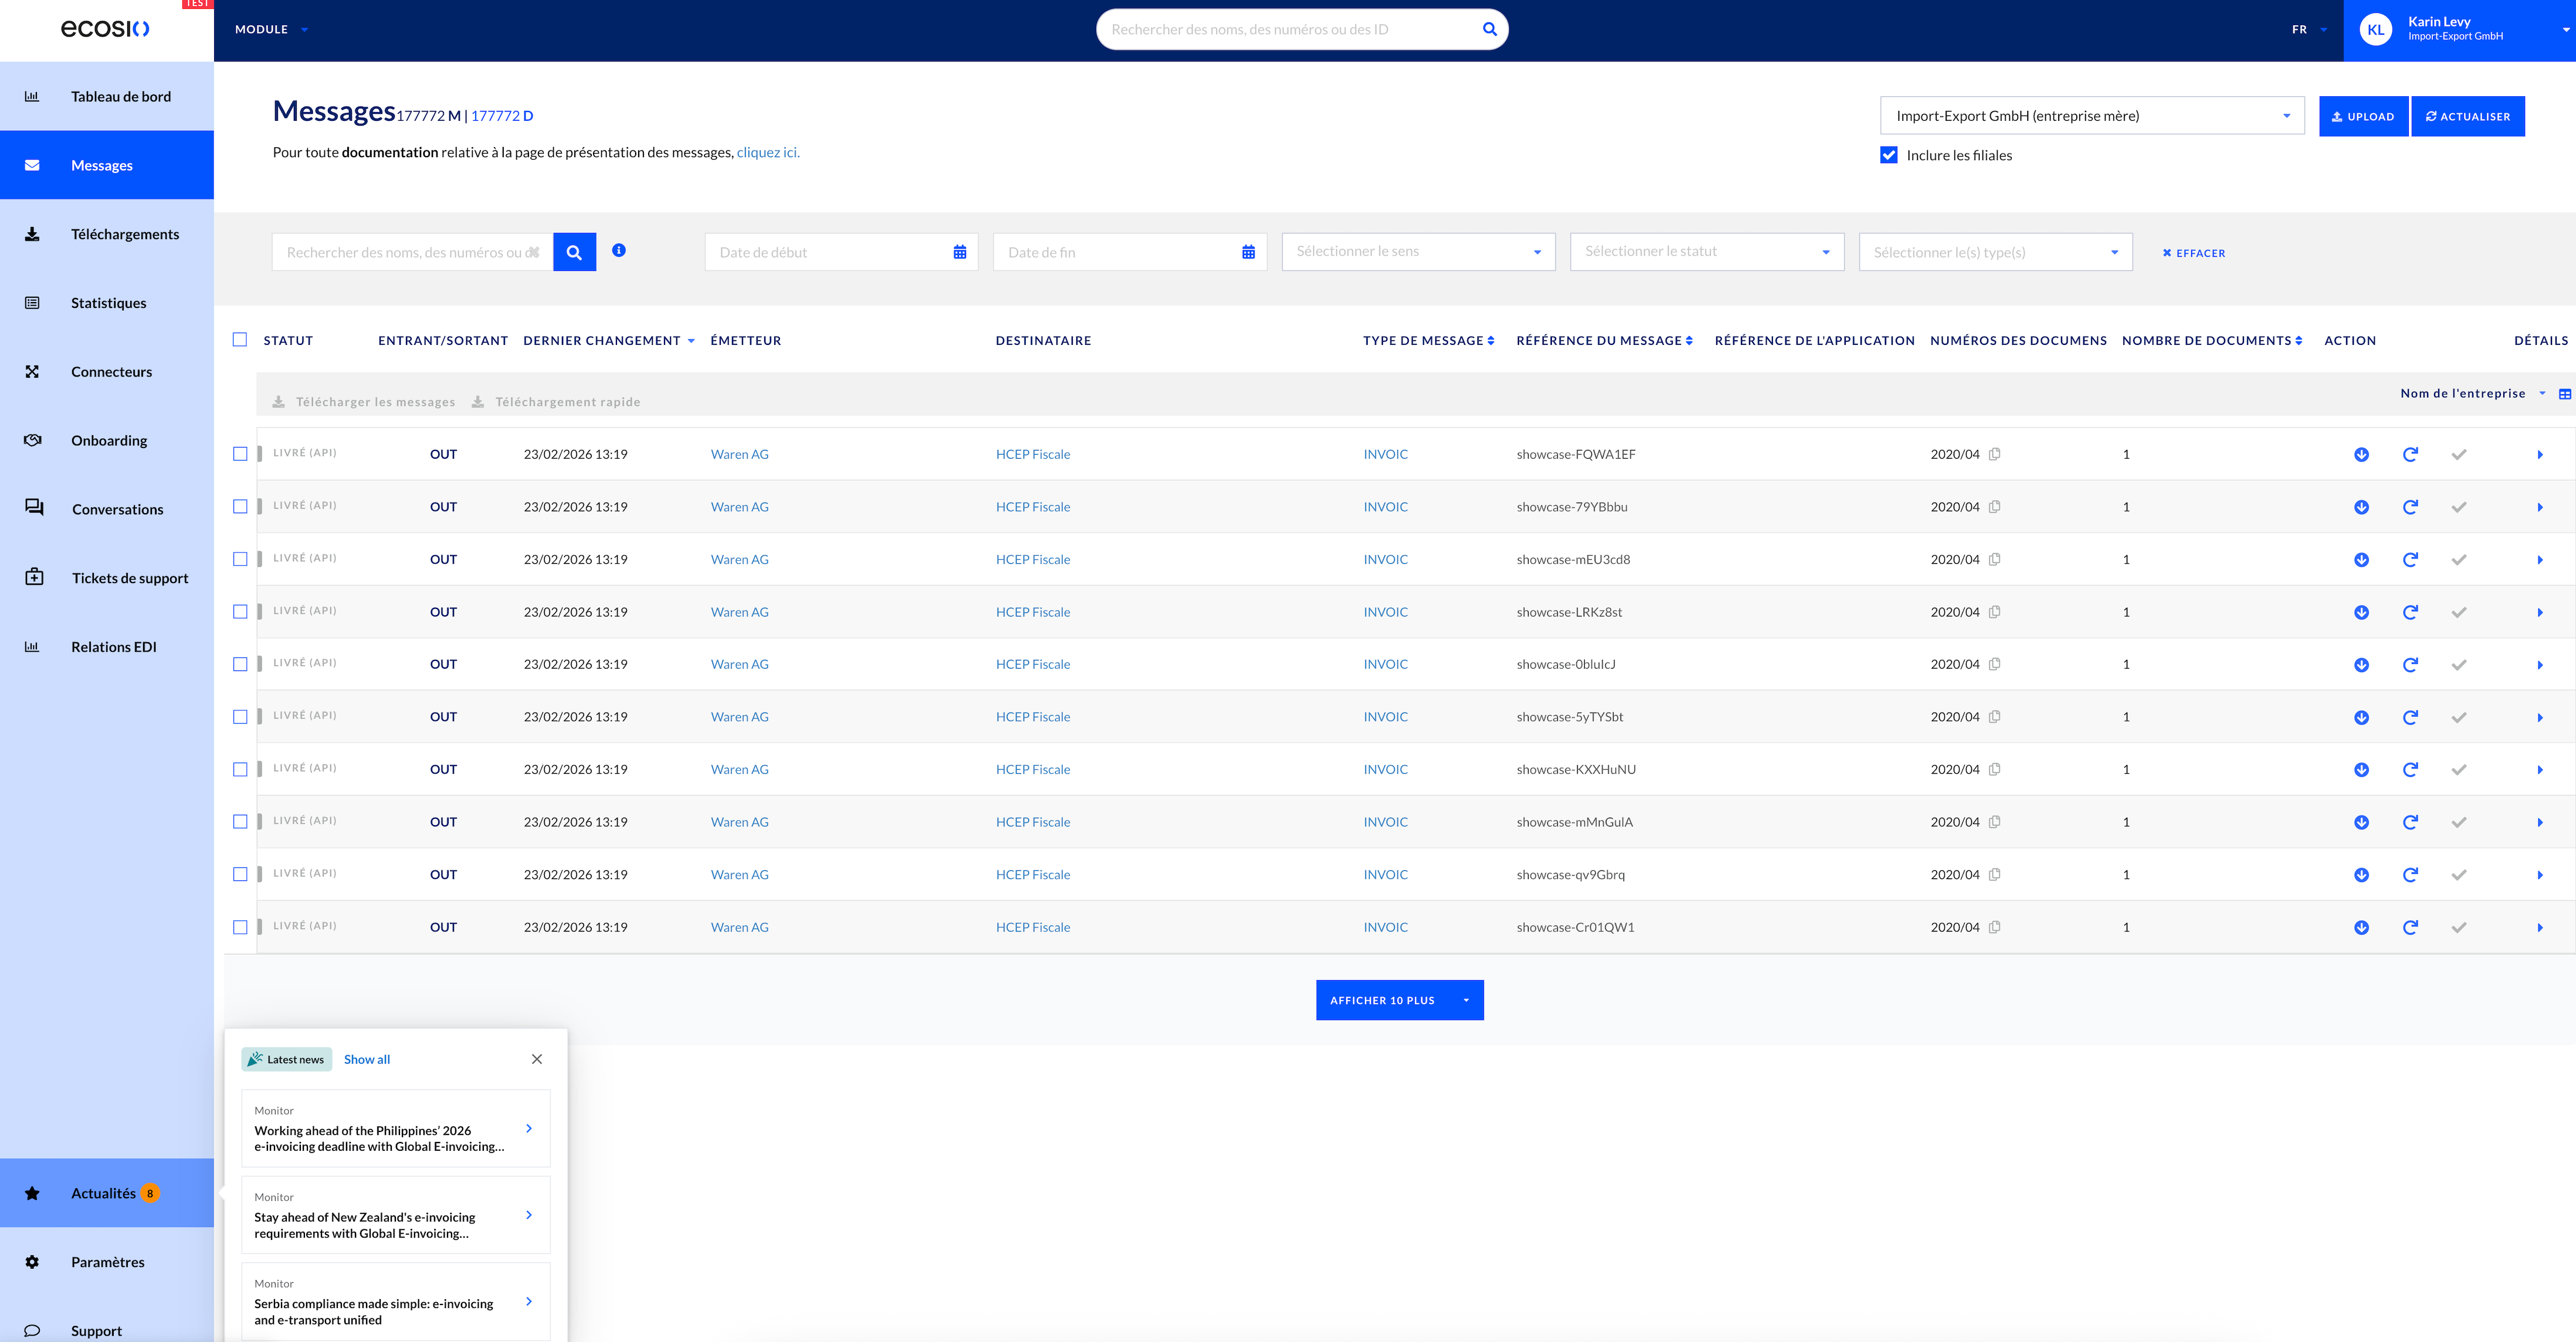Sort by Dernier changement column header

608,341
